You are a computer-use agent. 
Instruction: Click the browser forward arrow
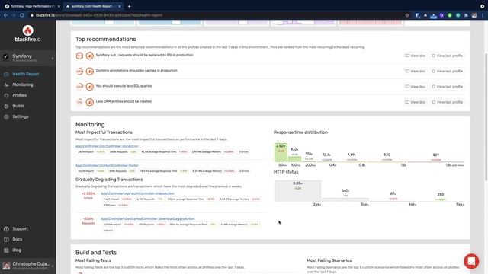pos(14,15)
